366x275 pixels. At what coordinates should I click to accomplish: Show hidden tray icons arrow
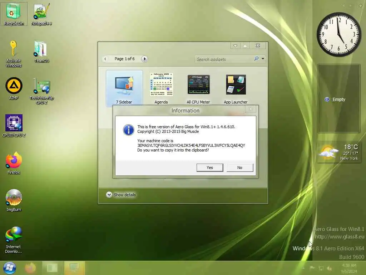click(x=303, y=268)
